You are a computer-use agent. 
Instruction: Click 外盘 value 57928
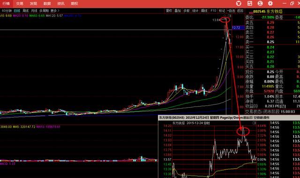click(269, 91)
